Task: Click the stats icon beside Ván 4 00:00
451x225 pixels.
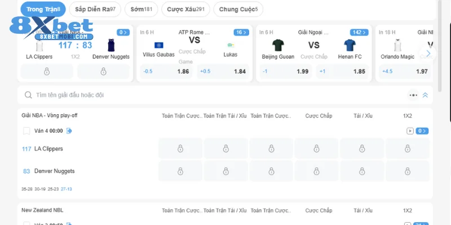Action: 69,131
